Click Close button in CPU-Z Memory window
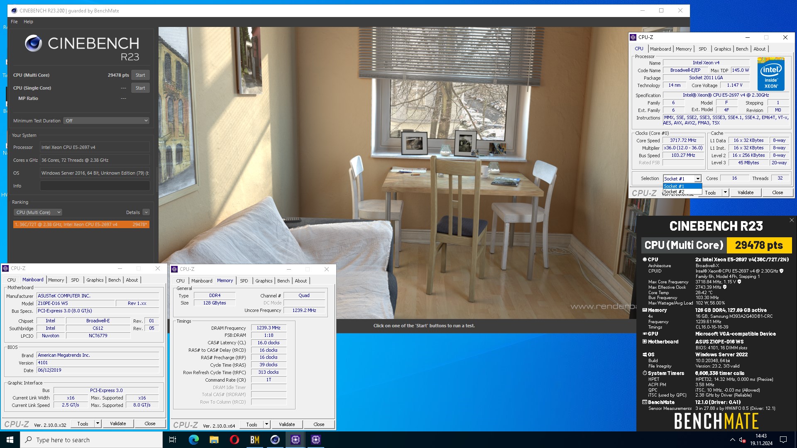 pos(319,424)
